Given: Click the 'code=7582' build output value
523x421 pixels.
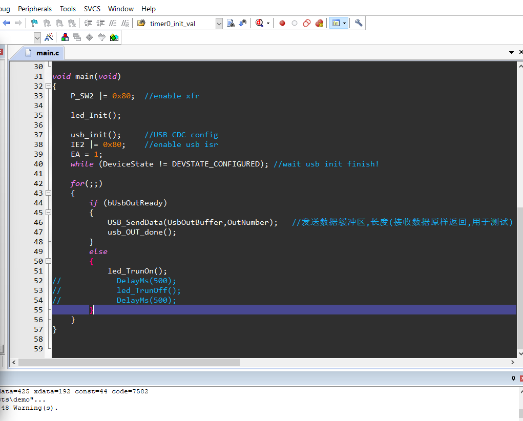Looking at the screenshot, I should pos(130,391).
